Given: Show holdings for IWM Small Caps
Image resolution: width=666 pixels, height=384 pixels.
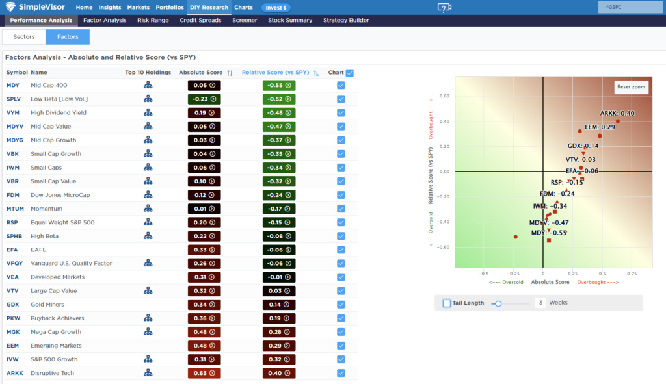Looking at the screenshot, I should (x=148, y=167).
